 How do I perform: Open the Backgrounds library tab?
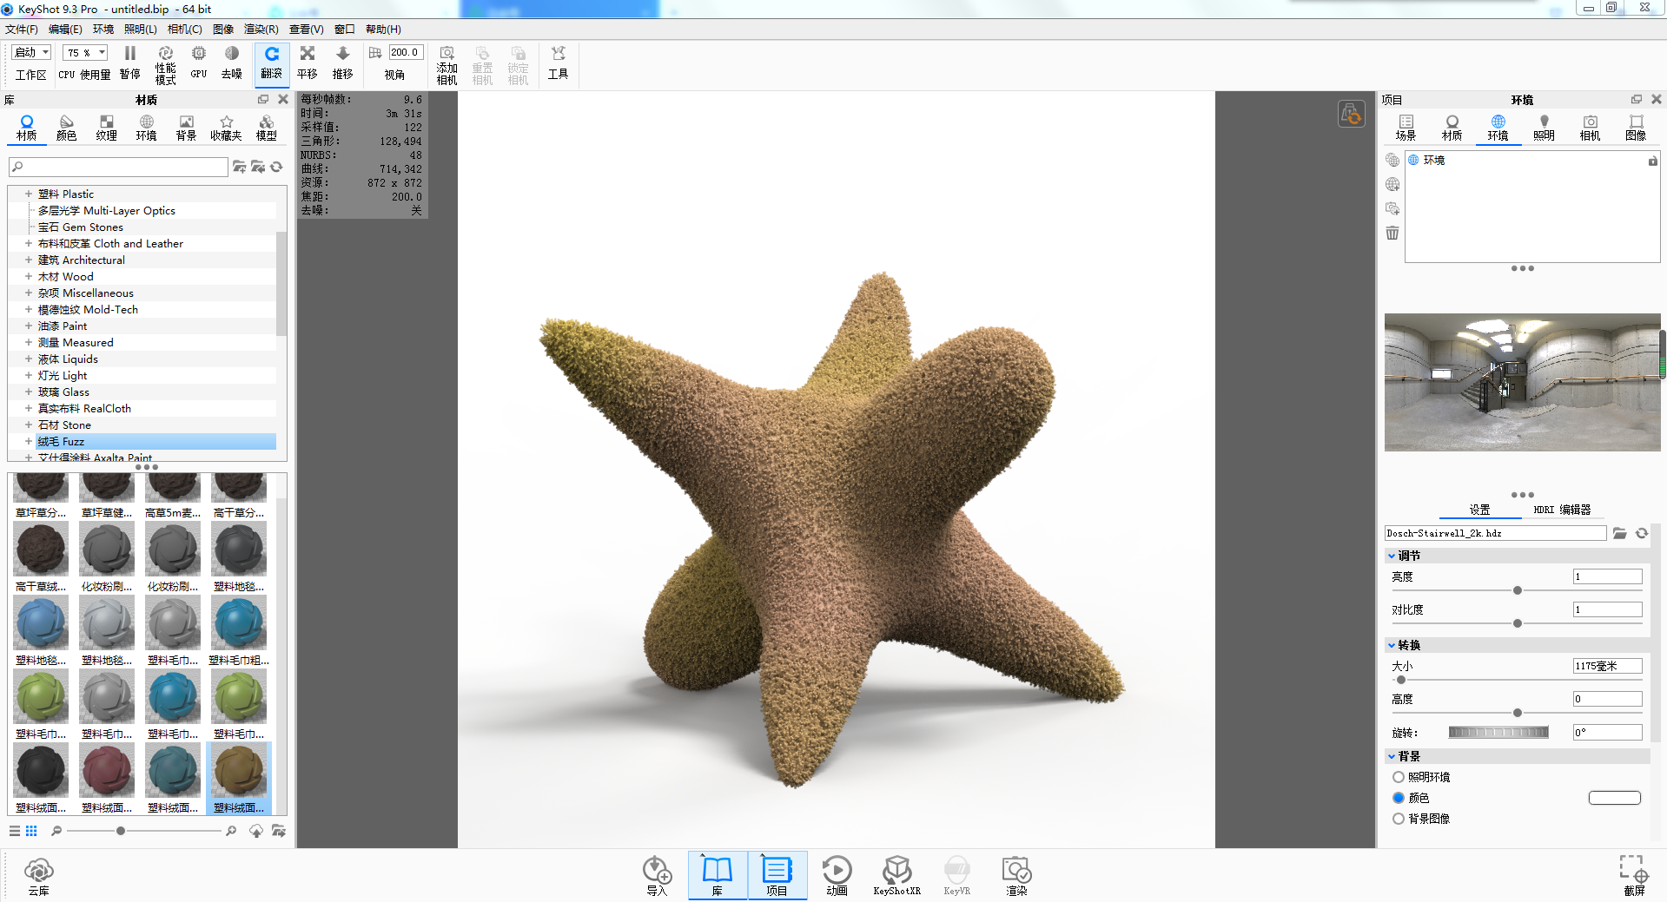186,128
